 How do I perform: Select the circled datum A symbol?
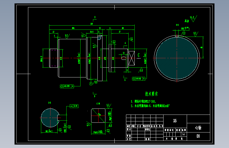91,84
